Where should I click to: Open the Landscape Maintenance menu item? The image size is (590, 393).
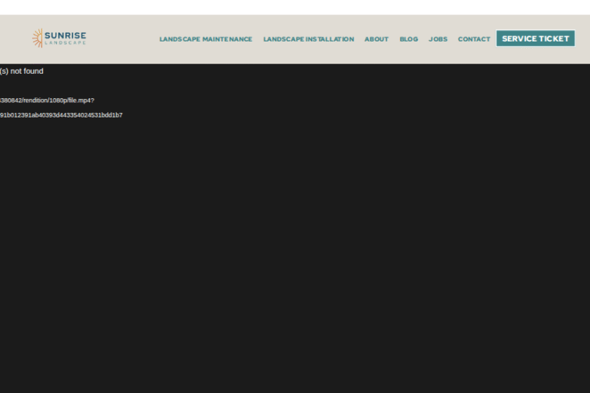(205, 39)
